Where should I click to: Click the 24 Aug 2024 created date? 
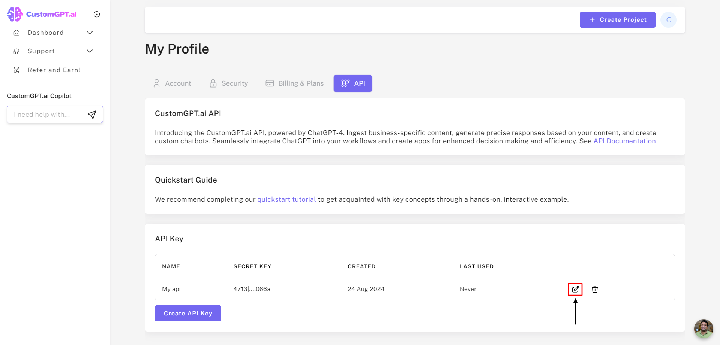point(366,289)
